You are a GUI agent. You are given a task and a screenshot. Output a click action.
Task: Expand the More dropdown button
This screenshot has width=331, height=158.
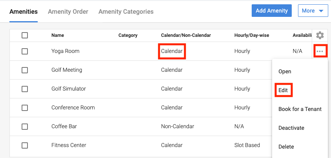(x=313, y=11)
